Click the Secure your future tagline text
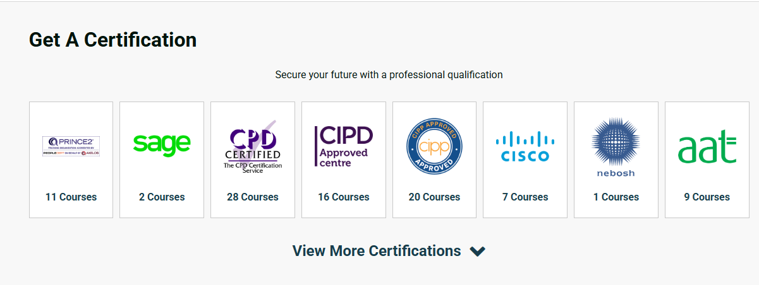This screenshot has height=285, width=759. click(x=389, y=74)
